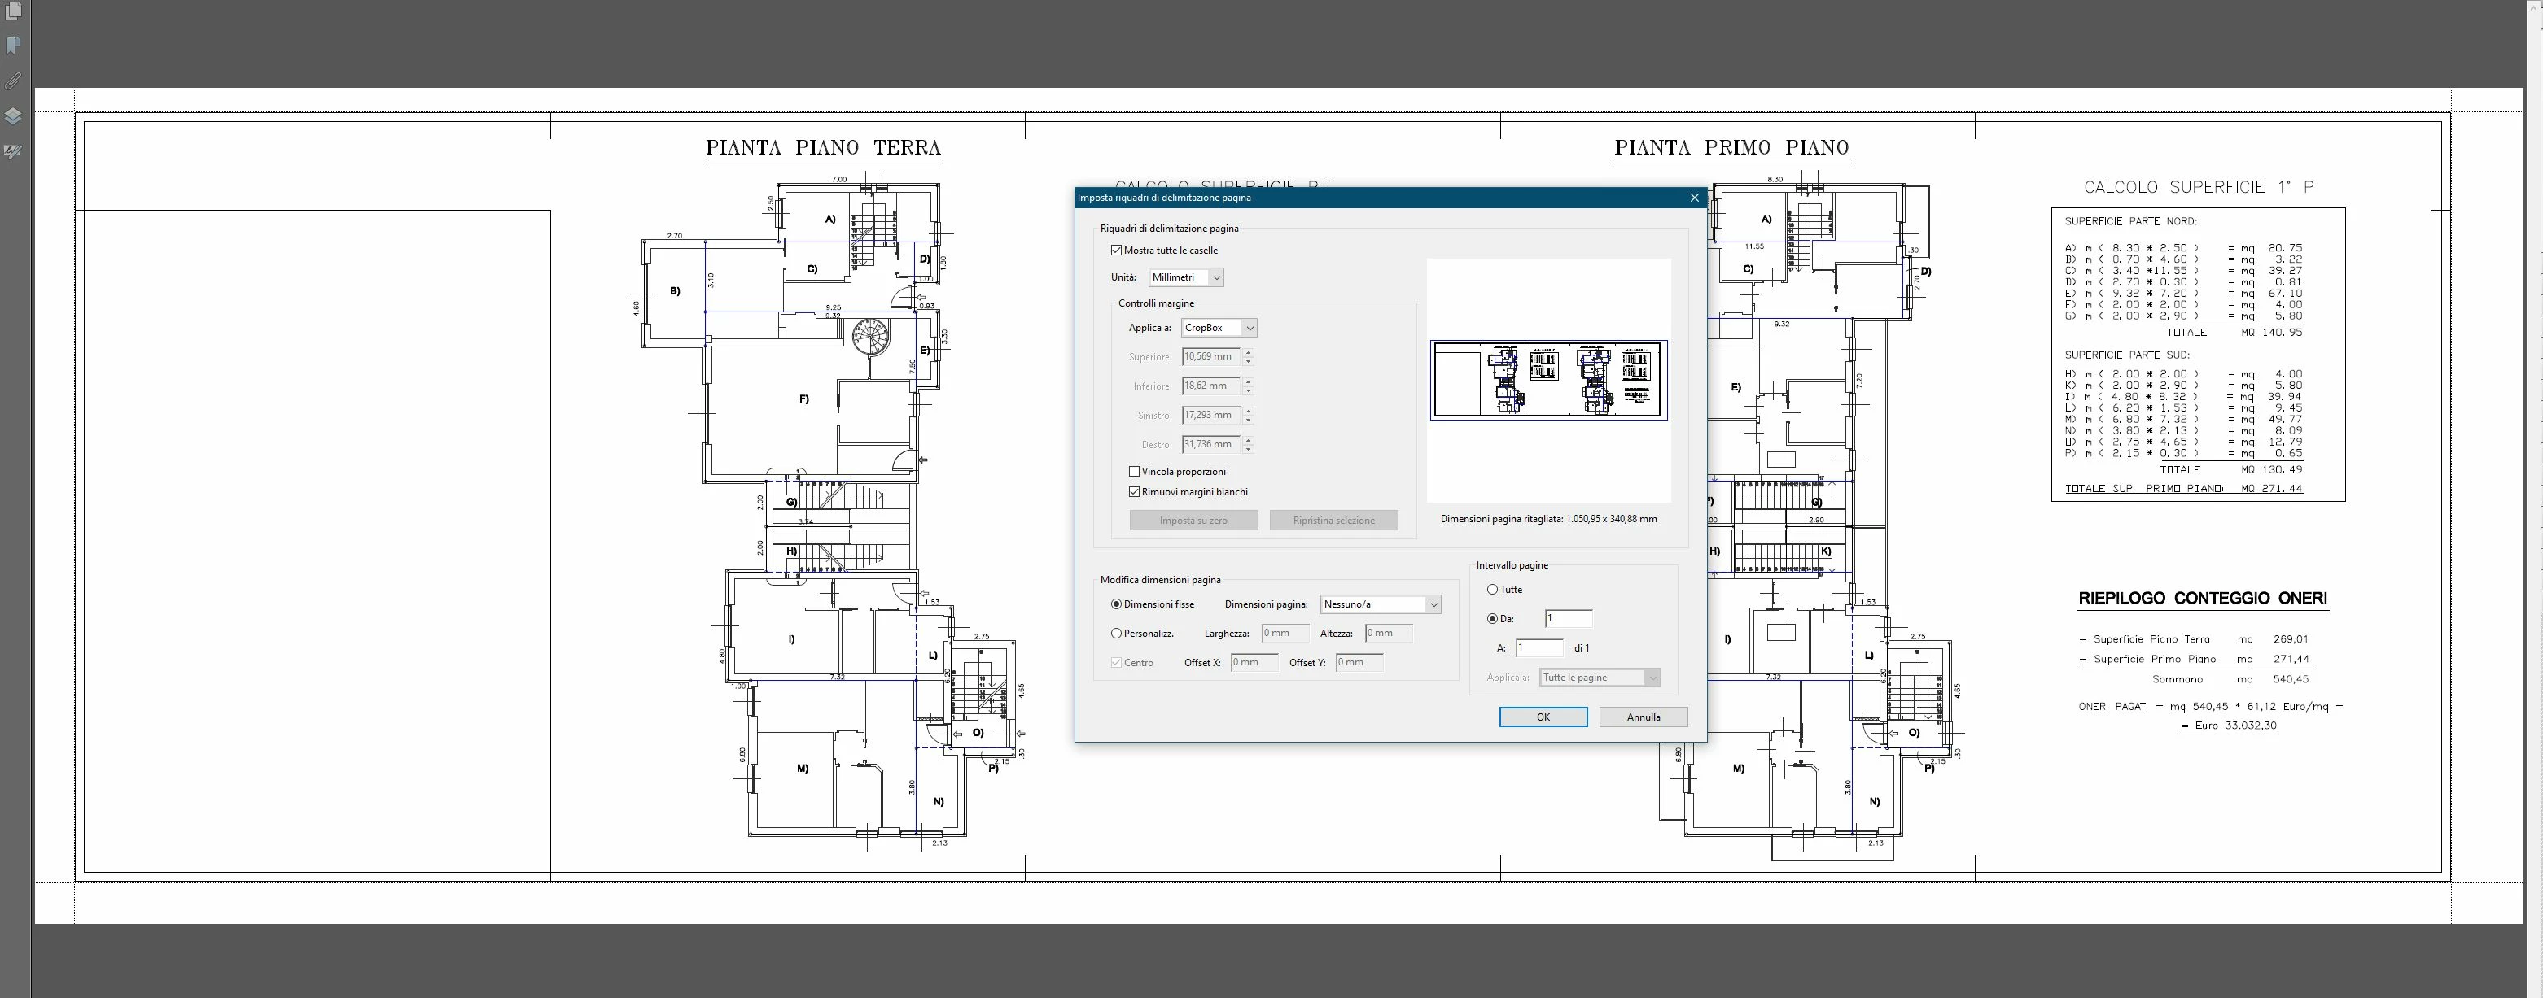Click the page crop preview thumbnail
The width and height of the screenshot is (2543, 998).
coord(1548,380)
